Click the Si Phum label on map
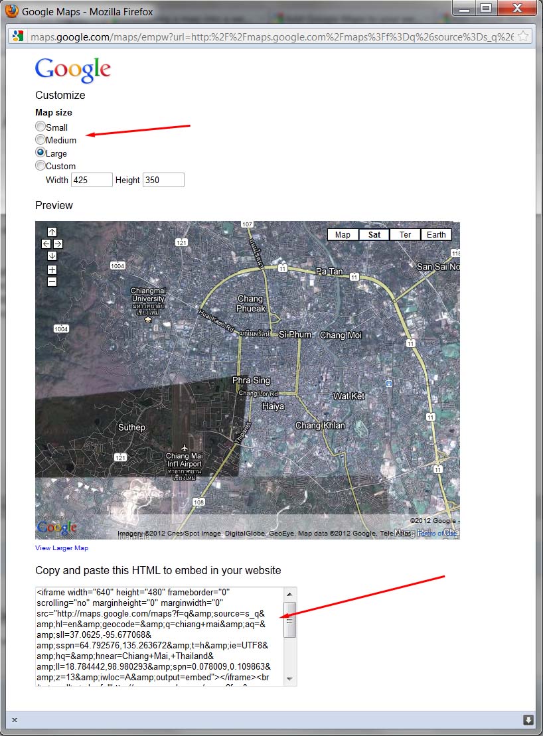Image resolution: width=543 pixels, height=736 pixels. click(295, 334)
